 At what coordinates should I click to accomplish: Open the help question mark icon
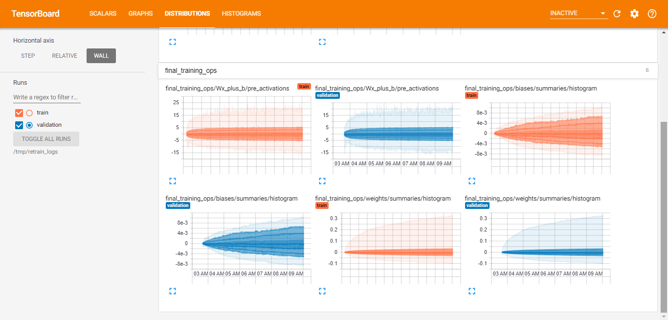pos(652,14)
